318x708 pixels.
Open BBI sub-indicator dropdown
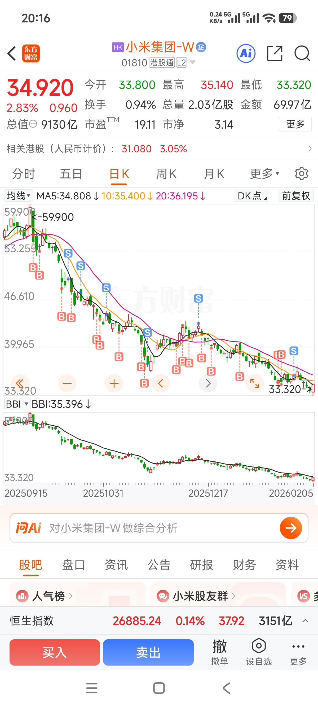[x=17, y=404]
